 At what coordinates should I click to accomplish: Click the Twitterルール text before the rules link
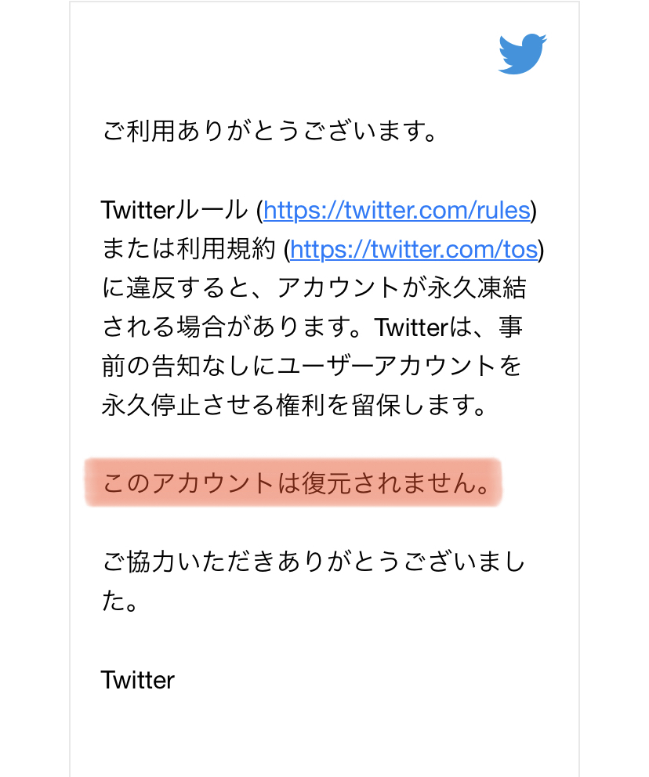click(x=175, y=210)
